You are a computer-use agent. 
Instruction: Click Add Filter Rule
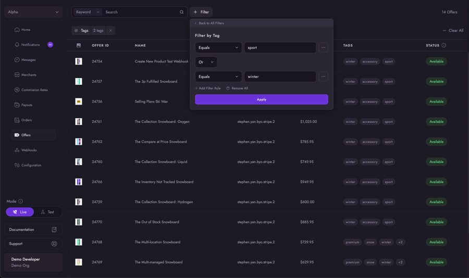coord(208,88)
